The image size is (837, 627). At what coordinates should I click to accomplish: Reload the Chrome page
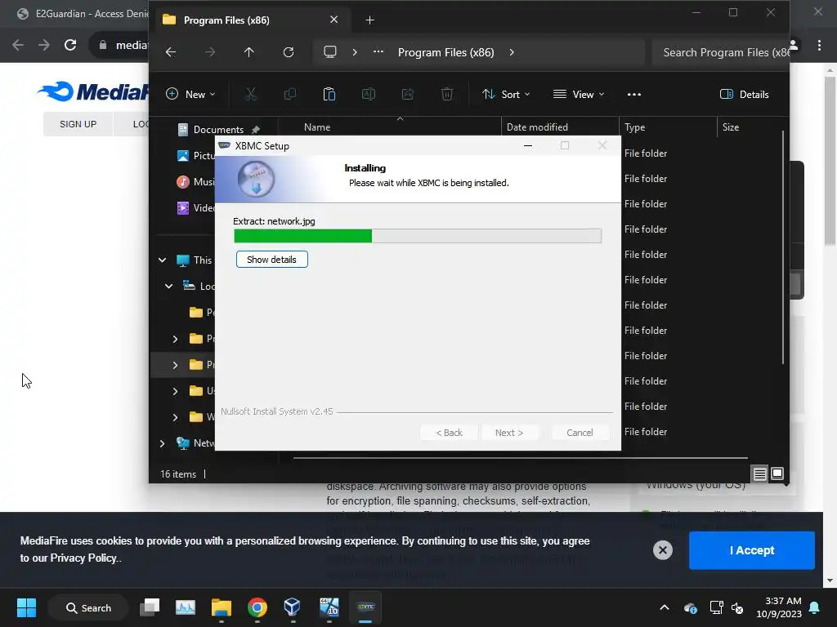[70, 46]
